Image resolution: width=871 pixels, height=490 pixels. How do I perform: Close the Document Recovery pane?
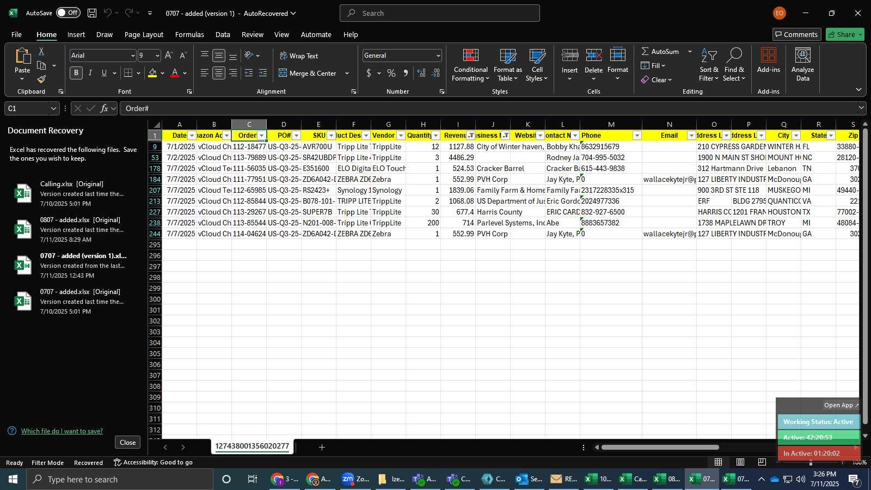click(127, 442)
